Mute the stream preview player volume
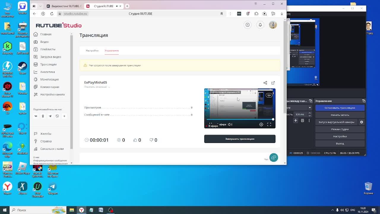The width and height of the screenshot is (380, 214). [230, 125]
